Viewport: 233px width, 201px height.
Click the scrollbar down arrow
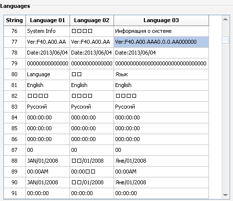tap(225, 195)
